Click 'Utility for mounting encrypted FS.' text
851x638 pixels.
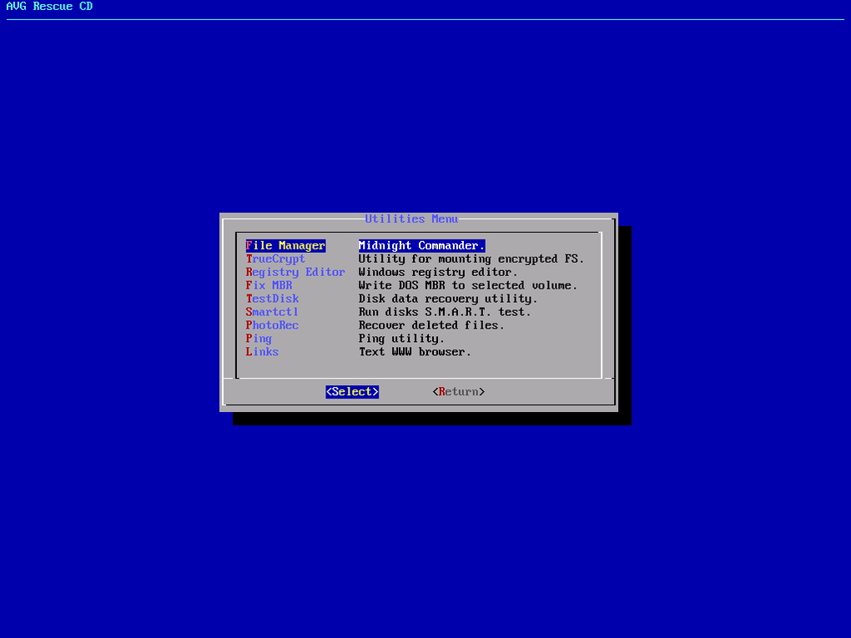tap(471, 259)
